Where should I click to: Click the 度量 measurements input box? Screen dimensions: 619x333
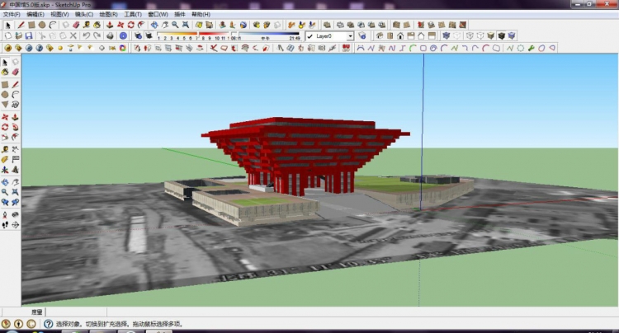tap(75, 312)
